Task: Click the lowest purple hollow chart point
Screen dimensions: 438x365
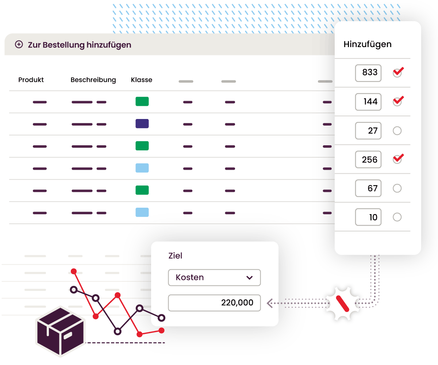Action: pos(118,331)
